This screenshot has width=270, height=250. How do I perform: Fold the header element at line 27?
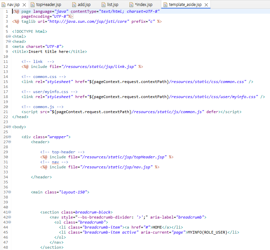pos(10,142)
